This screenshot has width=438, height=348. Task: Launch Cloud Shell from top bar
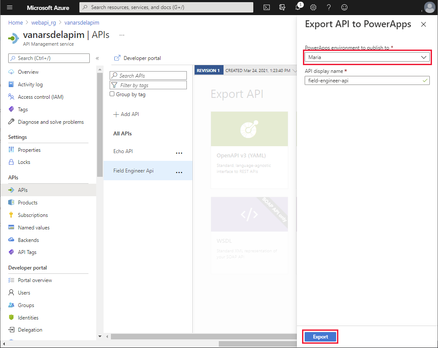click(267, 7)
